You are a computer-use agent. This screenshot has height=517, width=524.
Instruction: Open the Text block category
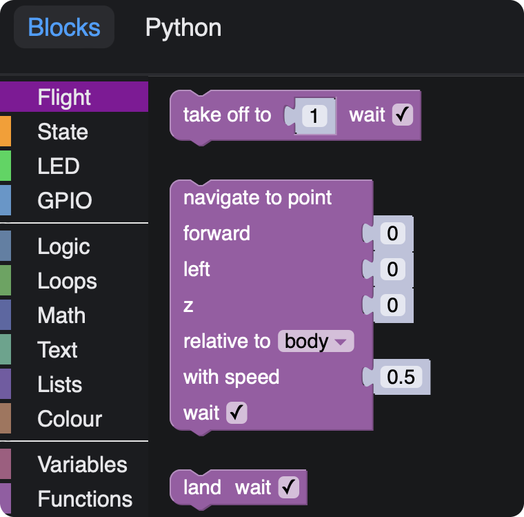pyautogui.click(x=58, y=350)
